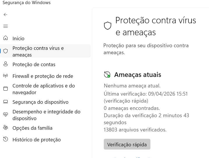Start a scan with Verificação rápida button
Screen dimensions: 209x158
click(x=127, y=144)
